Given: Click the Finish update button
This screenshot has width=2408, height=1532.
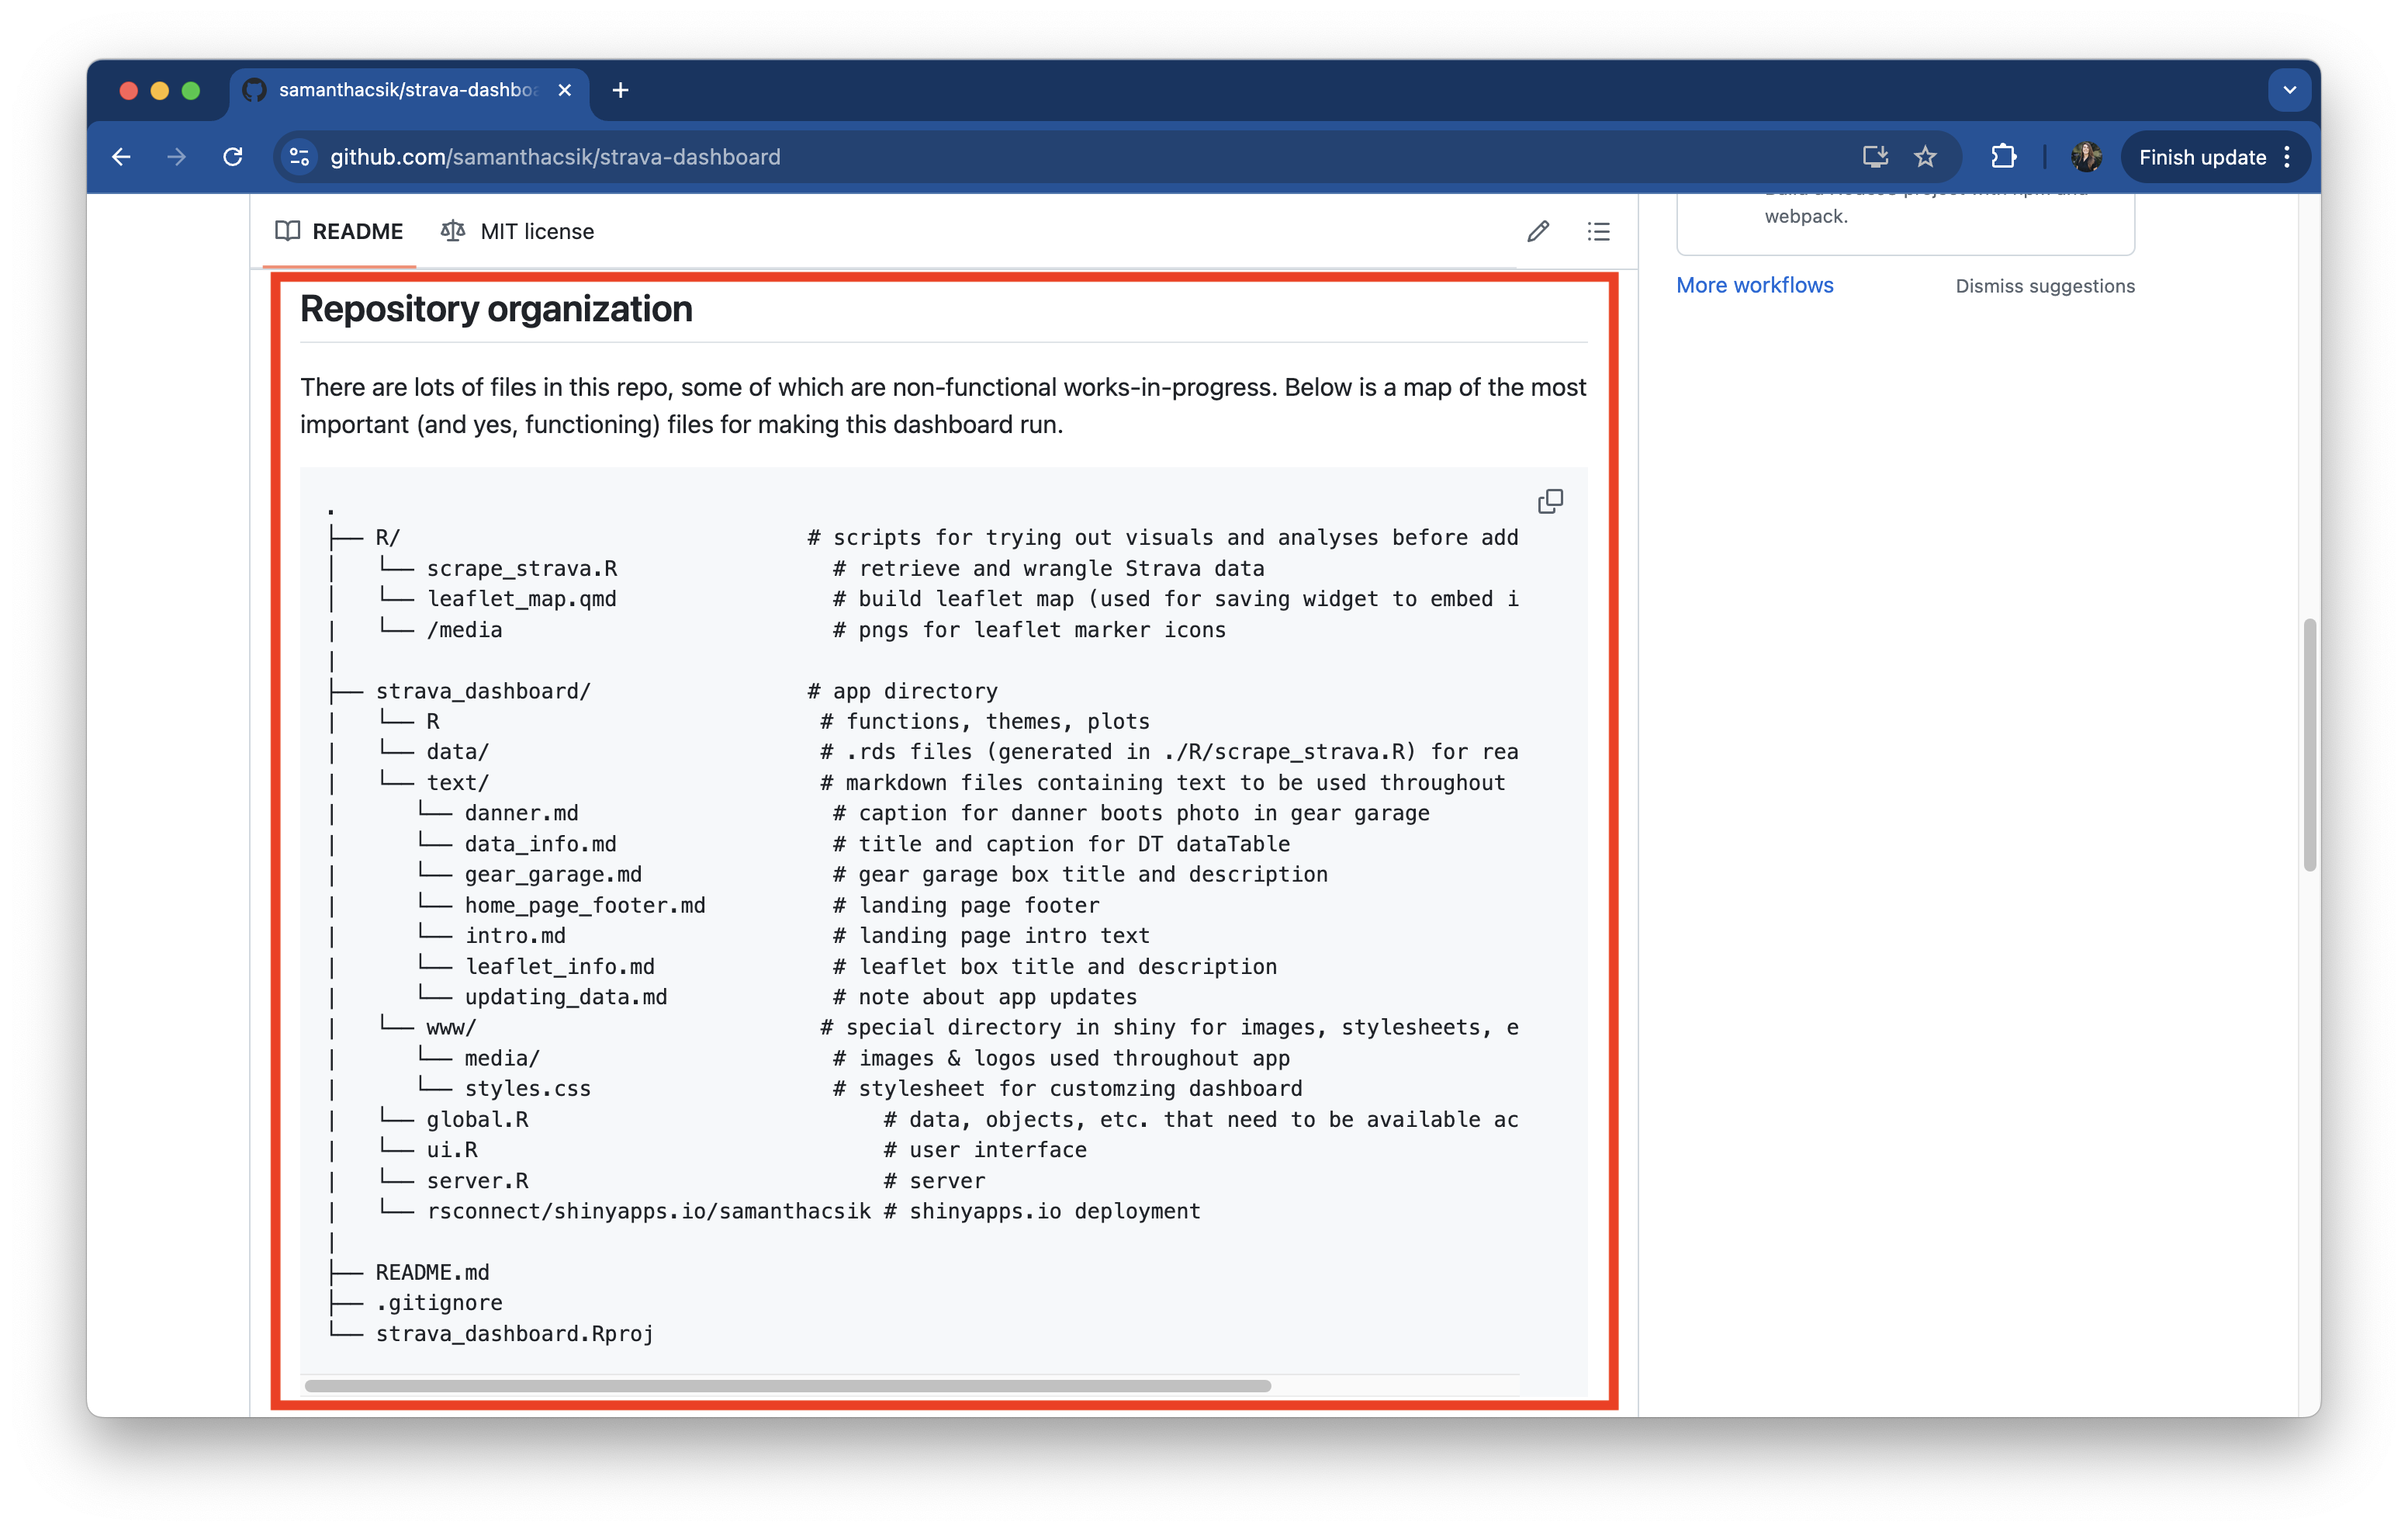Looking at the screenshot, I should (2201, 157).
